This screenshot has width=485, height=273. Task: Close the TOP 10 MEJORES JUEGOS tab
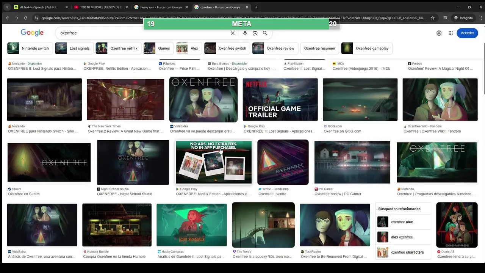127,7
